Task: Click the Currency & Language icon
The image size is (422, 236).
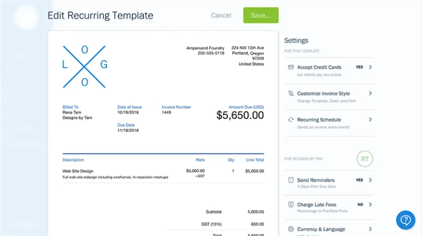Action: (291, 229)
